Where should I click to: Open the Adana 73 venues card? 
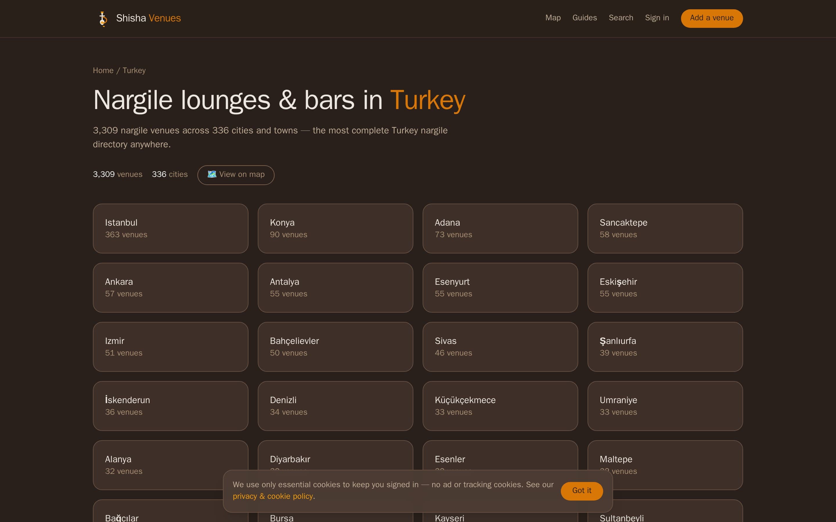tap(500, 229)
